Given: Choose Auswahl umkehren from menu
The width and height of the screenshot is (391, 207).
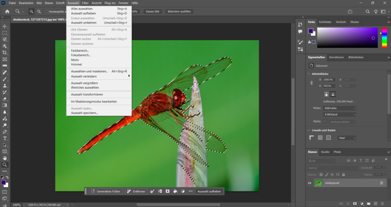Looking at the screenshot, I should [99, 22].
